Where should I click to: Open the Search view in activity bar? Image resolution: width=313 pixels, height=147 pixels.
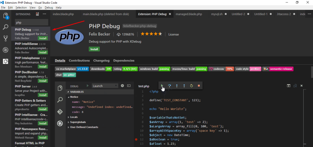click(x=5, y=27)
